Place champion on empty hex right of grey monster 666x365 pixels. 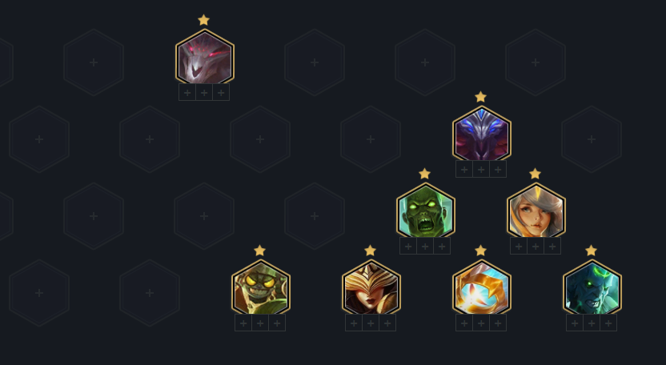click(315, 62)
